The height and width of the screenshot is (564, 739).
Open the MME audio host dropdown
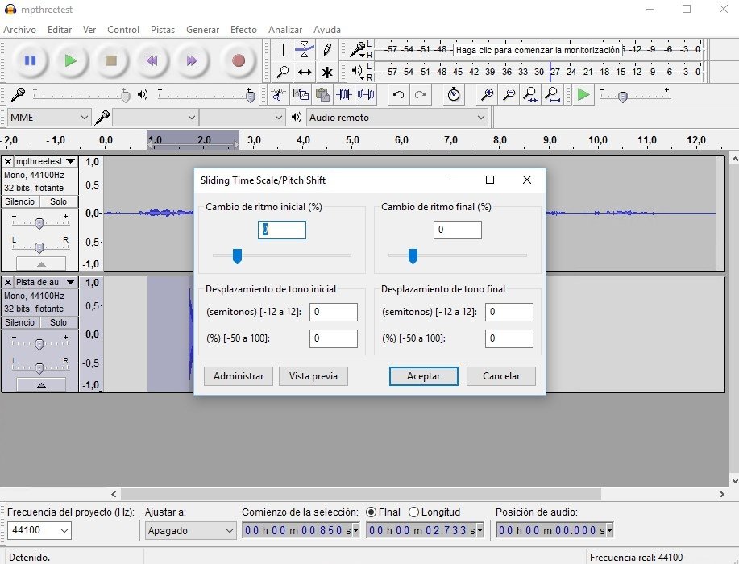(x=49, y=118)
